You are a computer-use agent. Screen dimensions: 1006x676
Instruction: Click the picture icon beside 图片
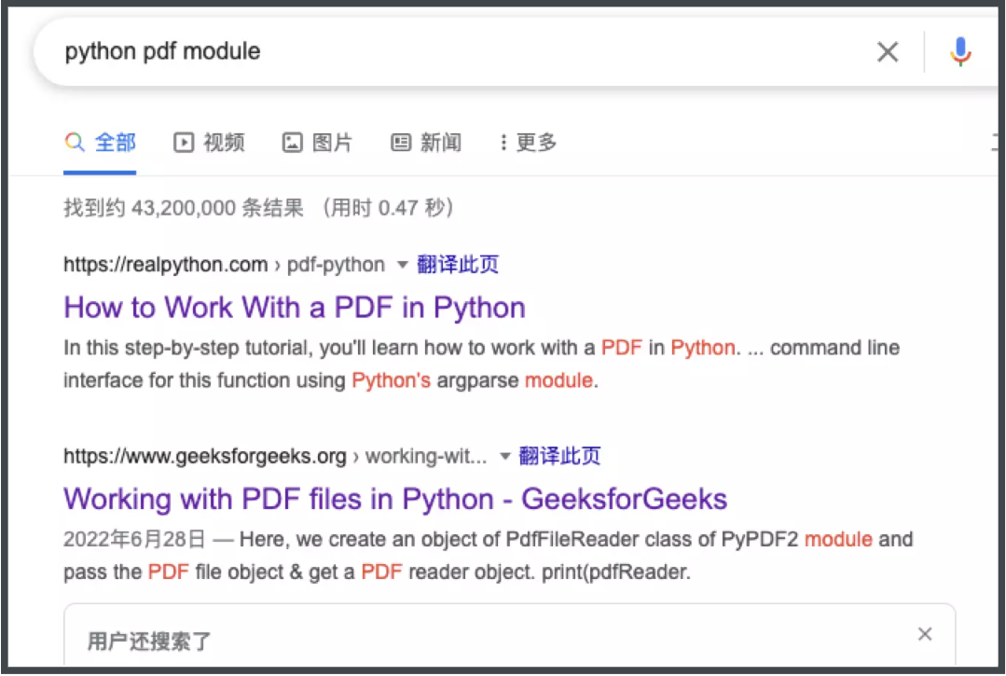point(293,143)
